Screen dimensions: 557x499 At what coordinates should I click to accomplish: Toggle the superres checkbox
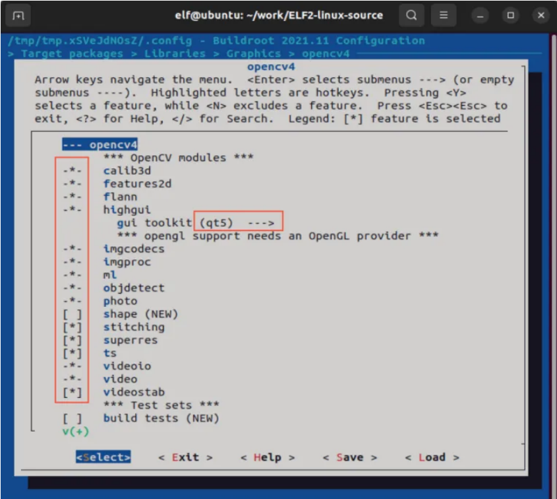pos(72,341)
